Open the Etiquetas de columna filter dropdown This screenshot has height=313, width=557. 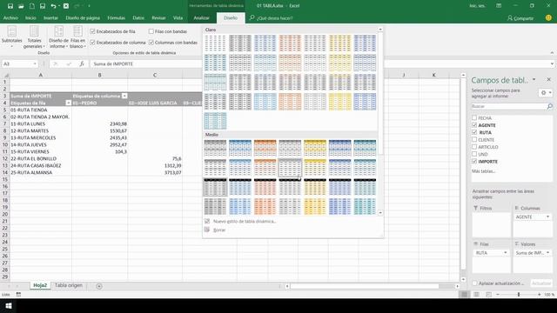124,96
